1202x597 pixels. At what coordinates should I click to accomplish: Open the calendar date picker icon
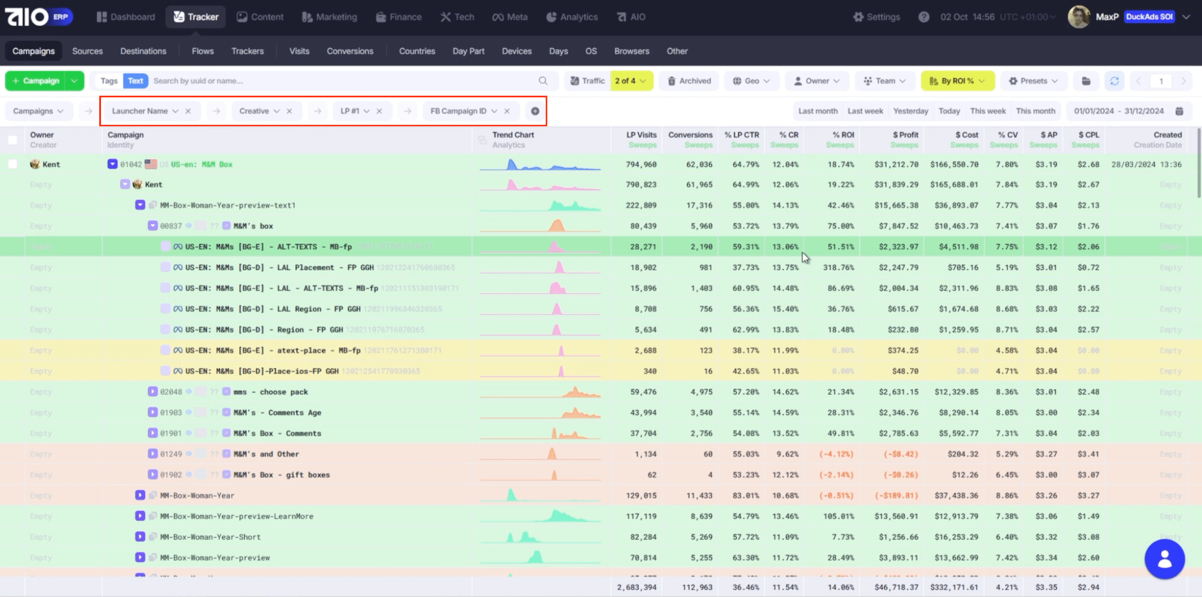1179,111
